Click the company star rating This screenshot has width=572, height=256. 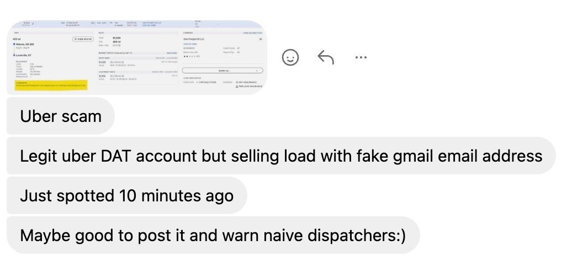click(191, 56)
